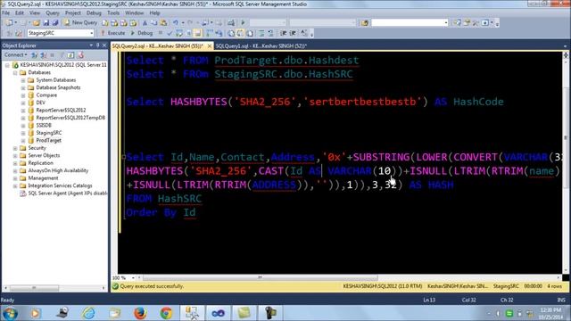Close the SQLQuery2.sql tab
Image resolution: width=571 pixels, height=321 pixels.
210,46
